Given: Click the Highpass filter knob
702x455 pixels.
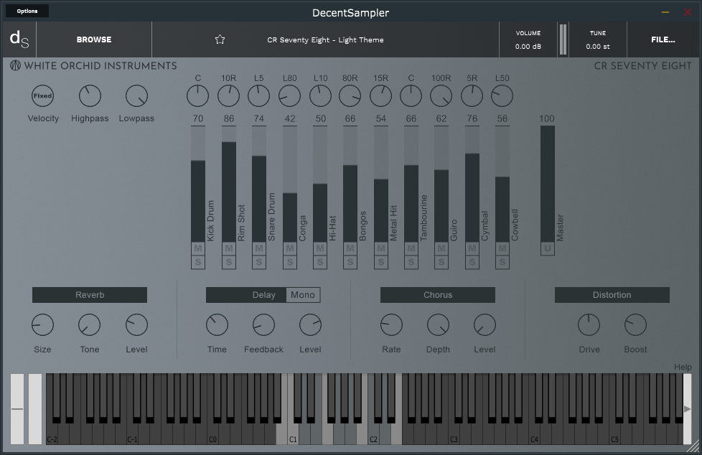Looking at the screenshot, I should tap(90, 96).
